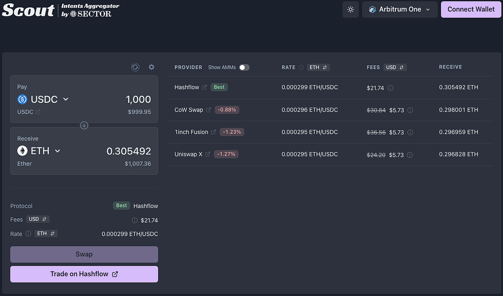Image resolution: width=503 pixels, height=296 pixels.
Task: Click the Arbitrum network logo icon
Action: [372, 10]
